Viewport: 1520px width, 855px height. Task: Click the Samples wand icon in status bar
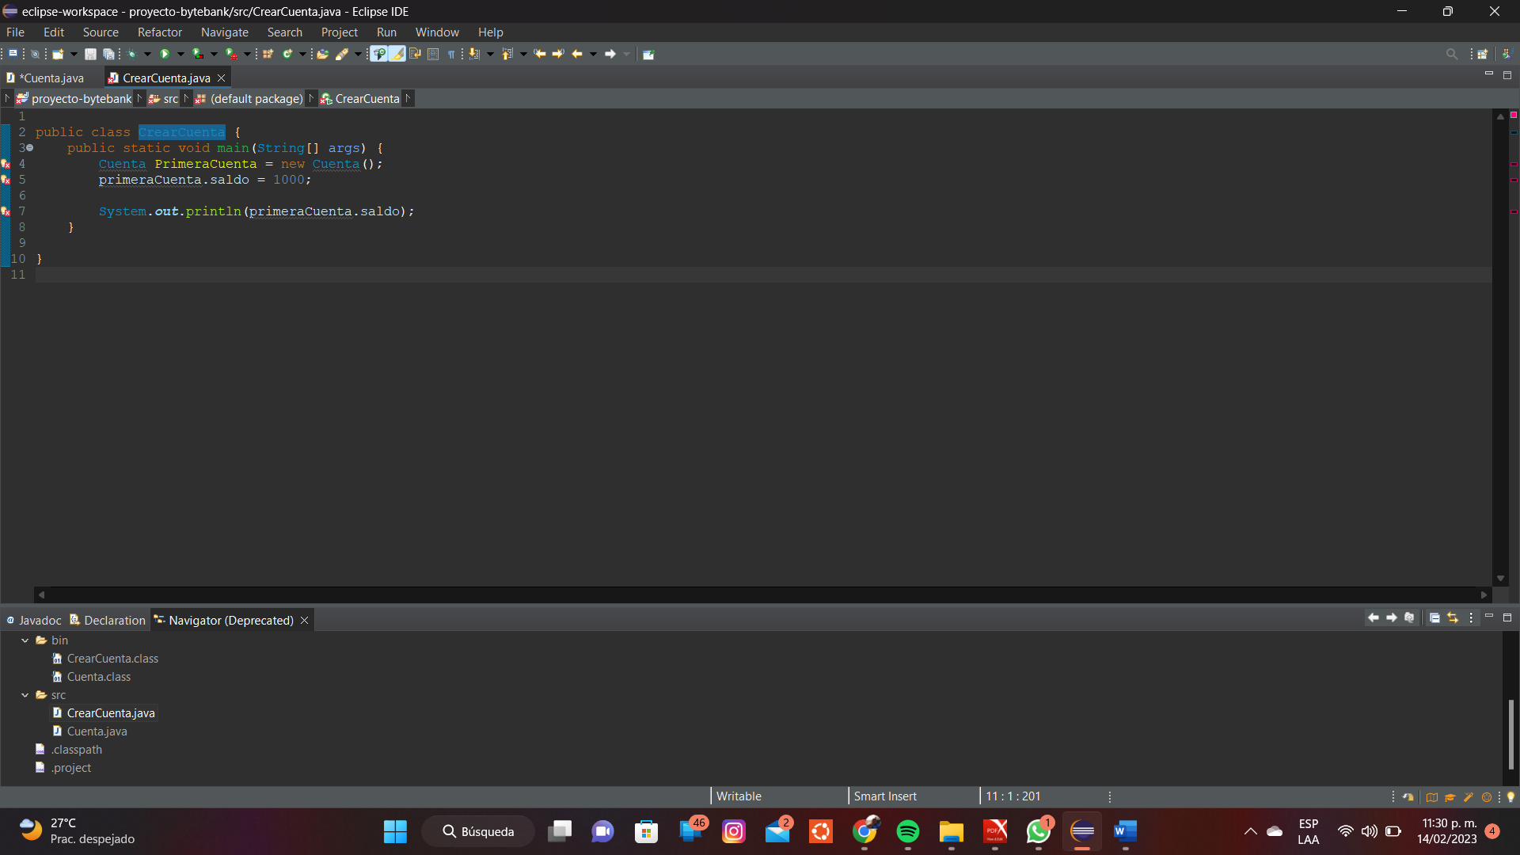click(x=1469, y=797)
